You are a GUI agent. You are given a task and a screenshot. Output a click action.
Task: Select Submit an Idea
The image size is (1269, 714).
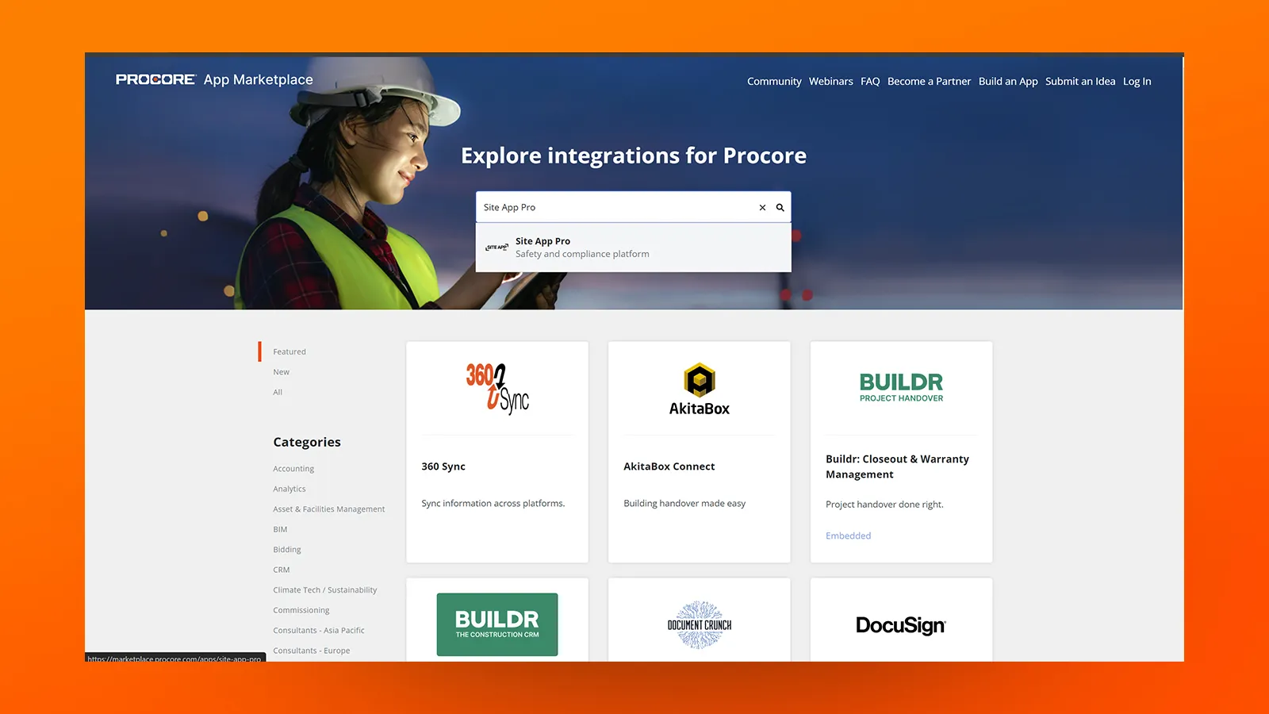1079,81
